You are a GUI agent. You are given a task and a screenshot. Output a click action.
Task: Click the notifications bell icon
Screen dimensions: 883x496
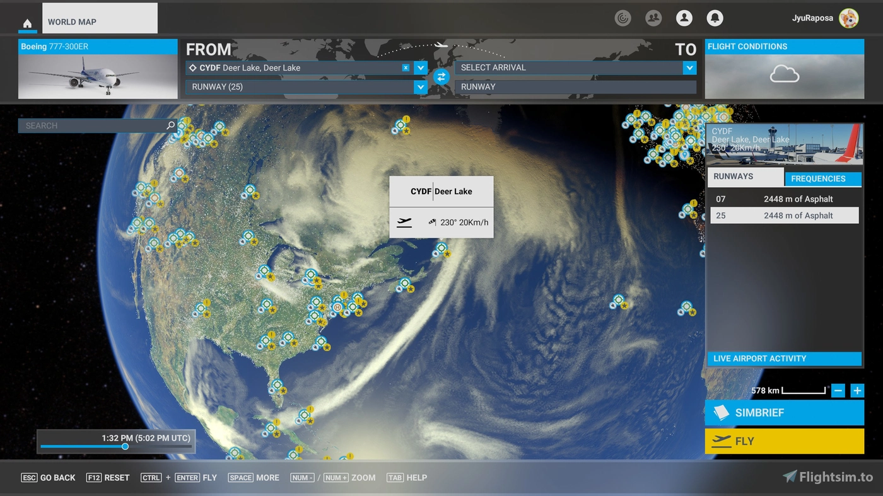click(715, 18)
